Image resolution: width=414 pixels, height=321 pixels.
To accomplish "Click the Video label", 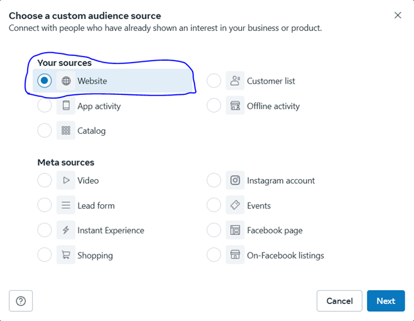I will point(88,181).
